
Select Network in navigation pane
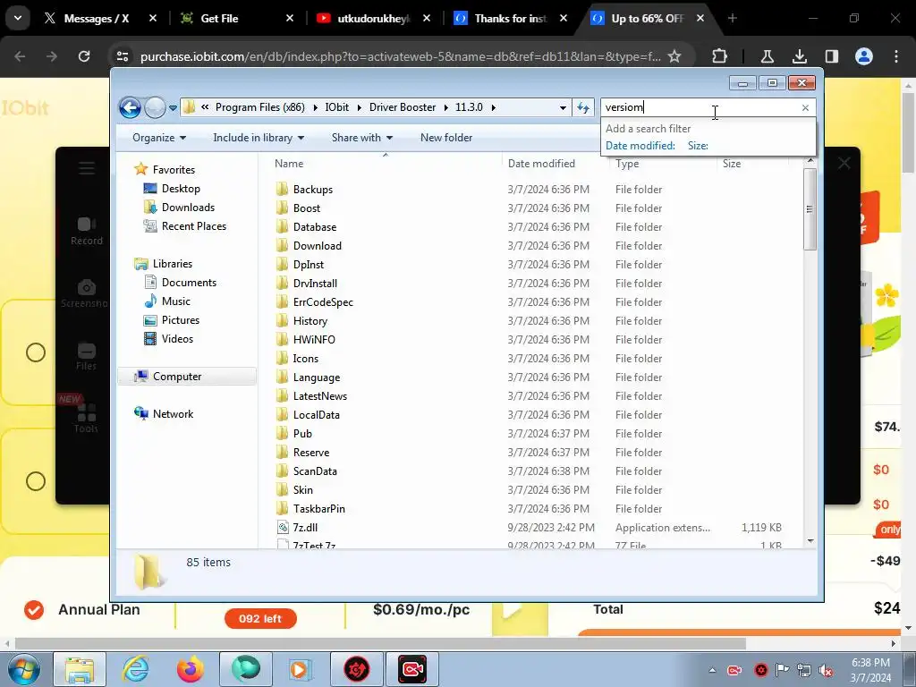[x=173, y=414]
